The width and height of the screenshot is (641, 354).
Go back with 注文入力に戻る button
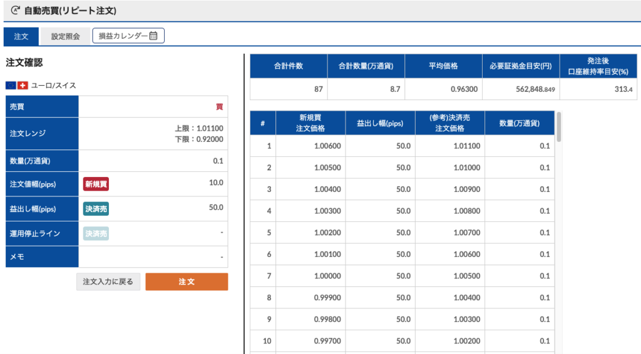click(108, 281)
